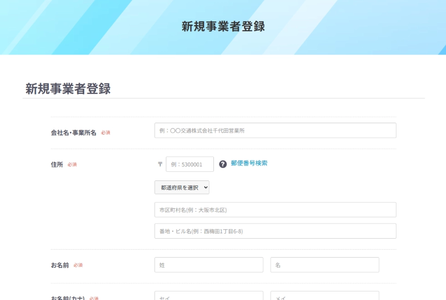Click the お名前(カナ) field label
Viewport: 446px width, 300px height.
tap(68, 298)
